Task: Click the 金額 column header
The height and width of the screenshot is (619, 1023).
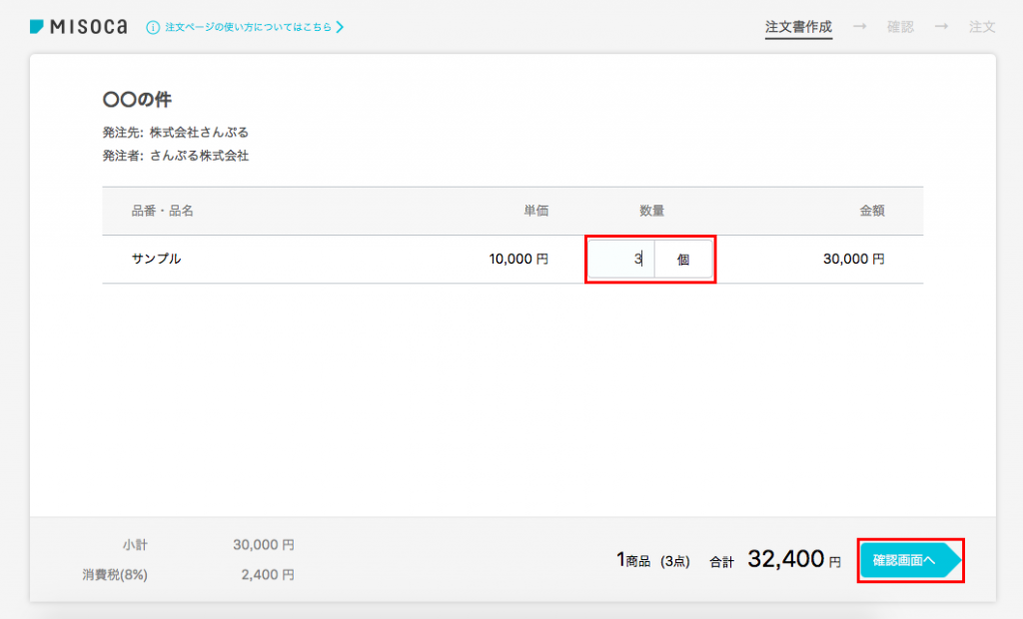Action: click(x=872, y=211)
